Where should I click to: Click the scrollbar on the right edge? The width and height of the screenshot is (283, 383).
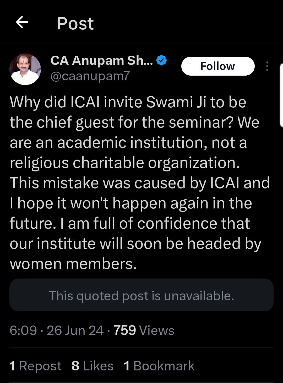pyautogui.click(x=281, y=95)
